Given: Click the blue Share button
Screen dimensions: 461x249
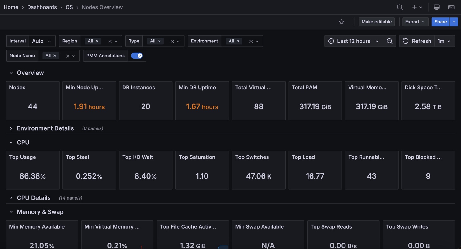Looking at the screenshot, I should coord(440,22).
